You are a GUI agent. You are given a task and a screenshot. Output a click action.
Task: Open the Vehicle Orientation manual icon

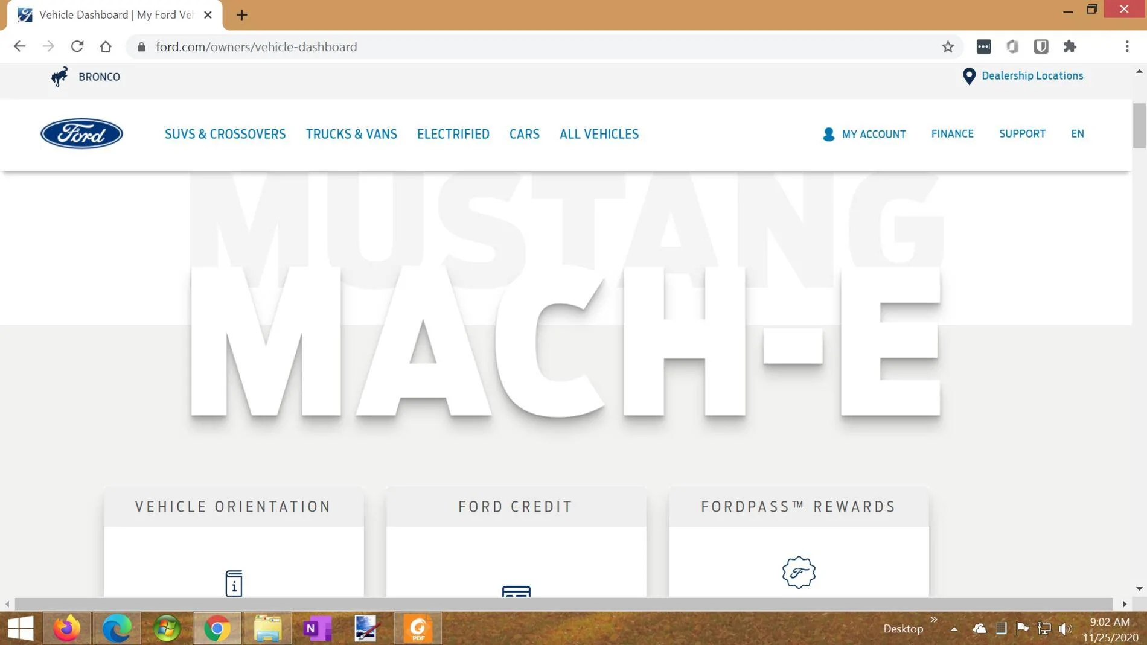coord(234,583)
